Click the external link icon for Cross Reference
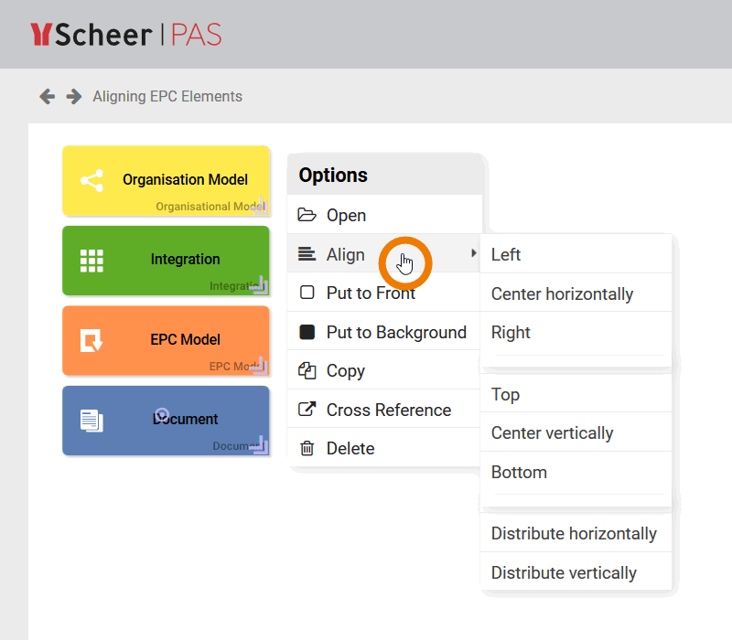The image size is (732, 640). pyautogui.click(x=307, y=410)
